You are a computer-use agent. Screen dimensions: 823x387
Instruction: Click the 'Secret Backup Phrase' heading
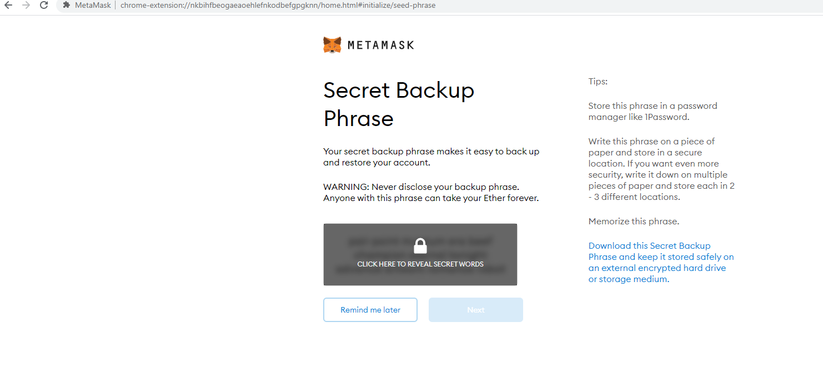[x=399, y=104]
